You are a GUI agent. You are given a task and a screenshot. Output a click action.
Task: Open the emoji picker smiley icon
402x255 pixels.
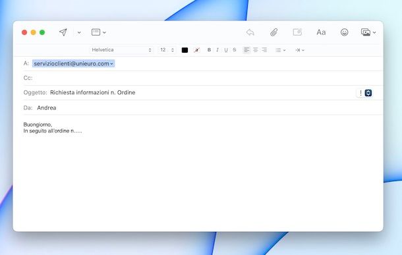(x=344, y=32)
